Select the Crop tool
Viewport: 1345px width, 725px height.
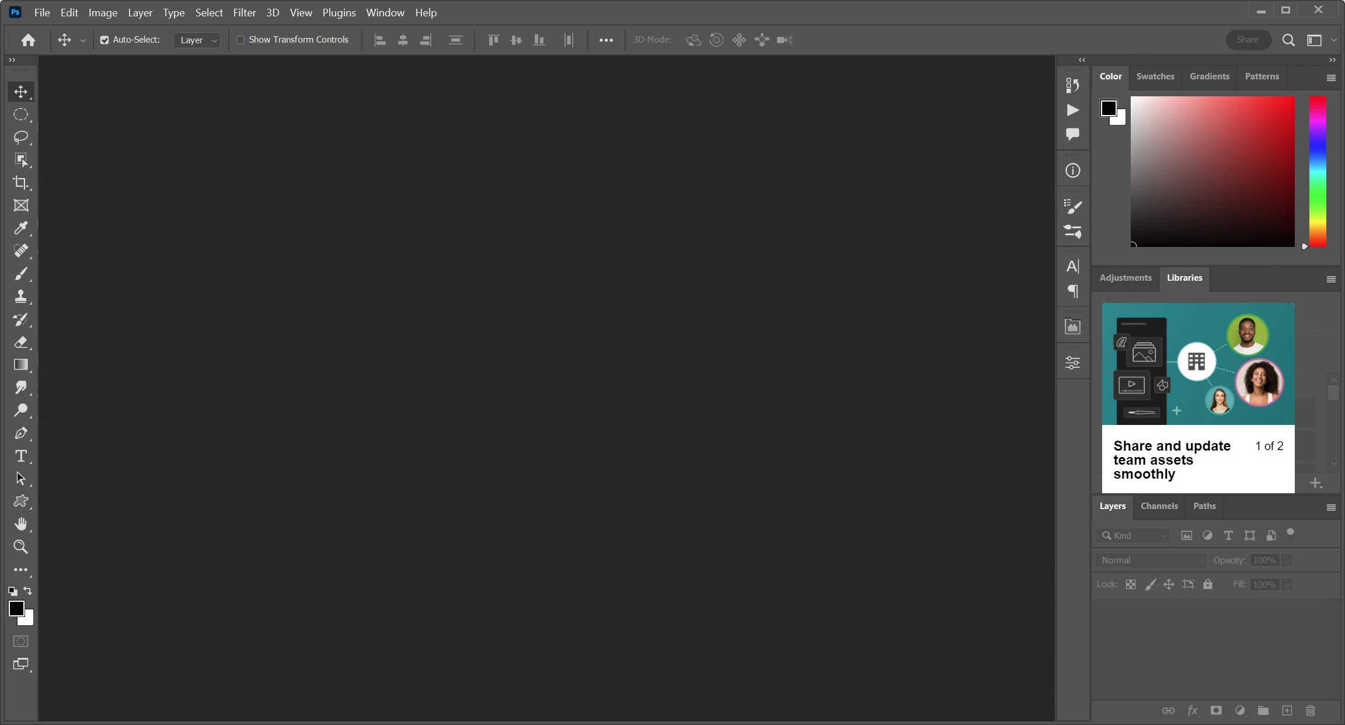pos(21,183)
